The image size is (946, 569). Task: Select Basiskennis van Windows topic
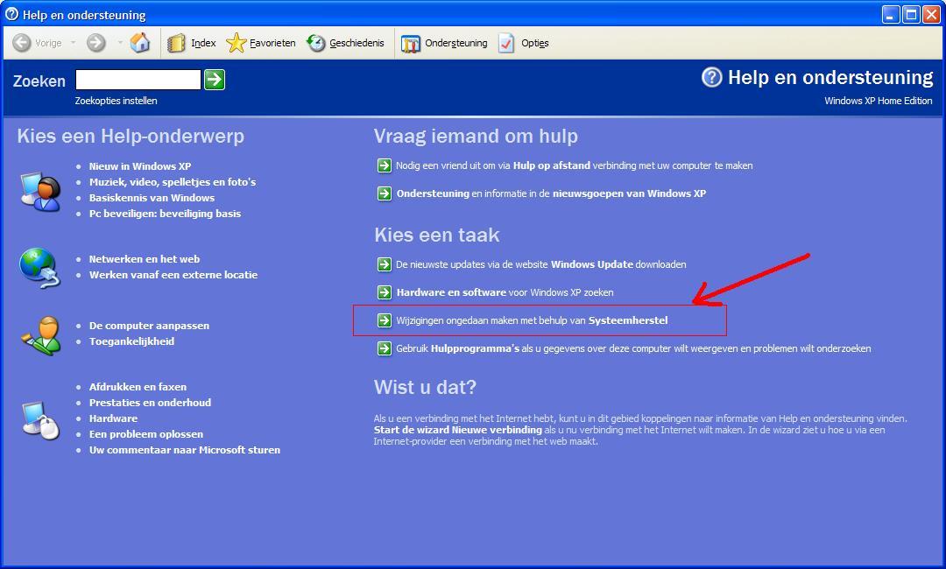pos(152,198)
